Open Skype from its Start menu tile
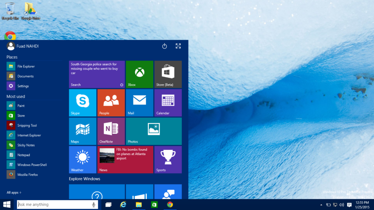 (82, 102)
